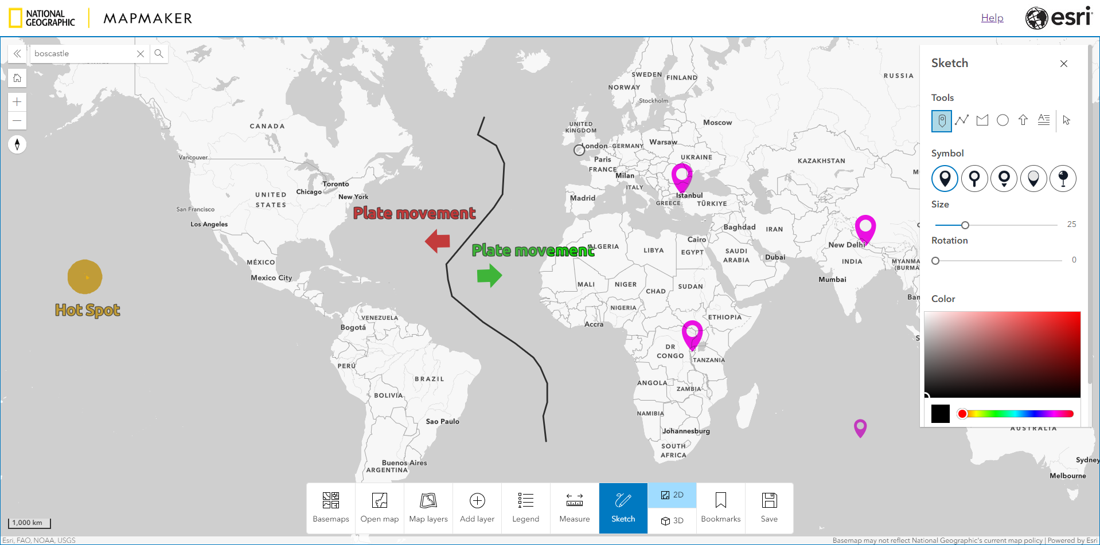
Task: Choose the round pushpin symbol
Action: point(1063,178)
